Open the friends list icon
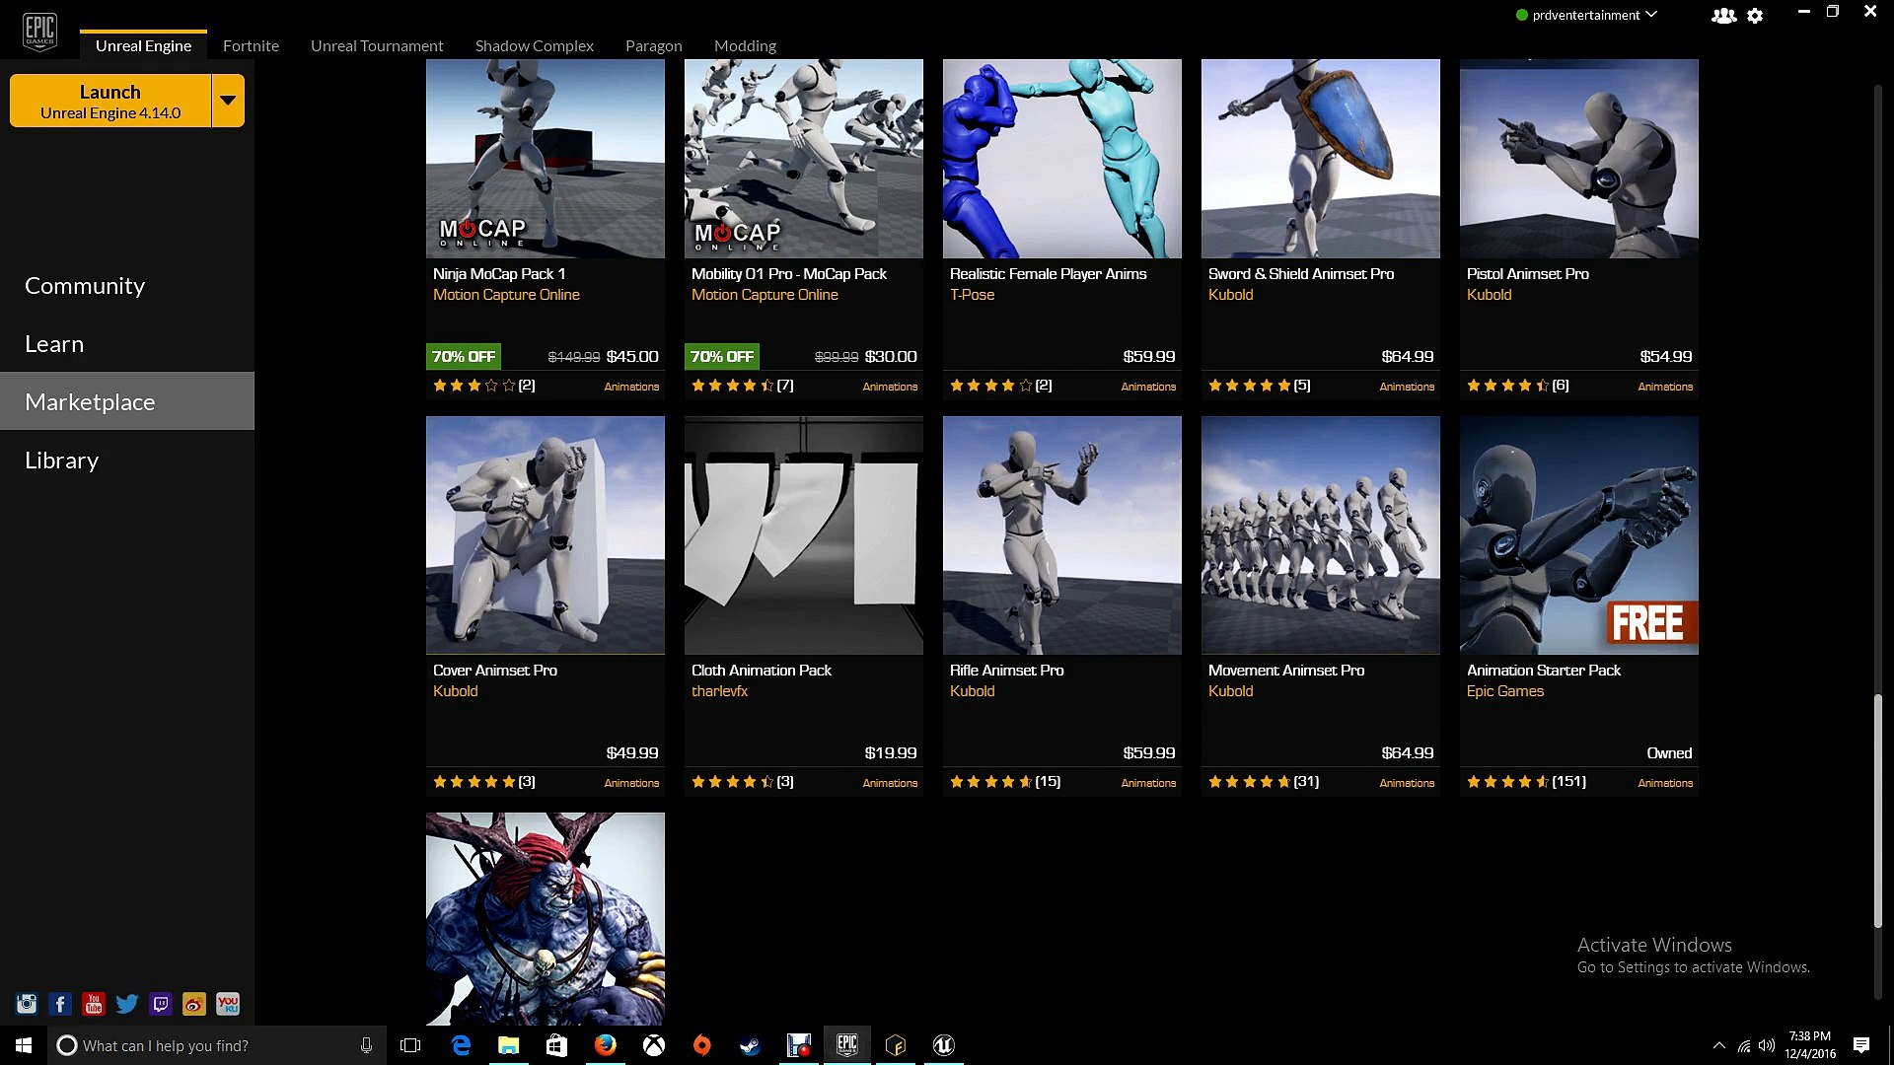Image resolution: width=1894 pixels, height=1065 pixels. pyautogui.click(x=1723, y=16)
